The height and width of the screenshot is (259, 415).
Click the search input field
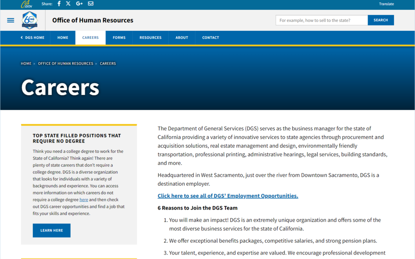pyautogui.click(x=321, y=20)
